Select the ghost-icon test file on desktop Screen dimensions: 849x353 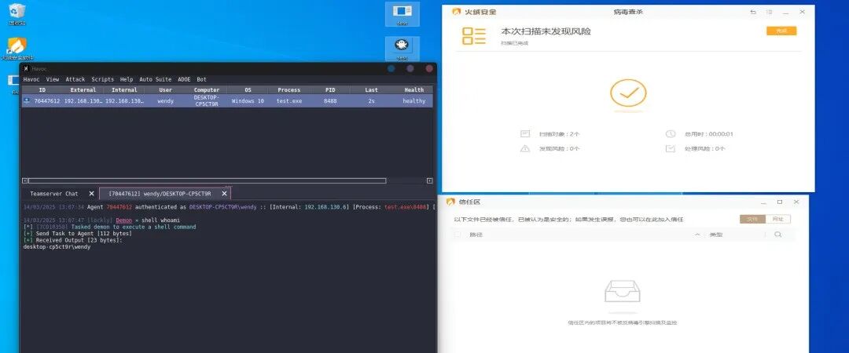[x=402, y=49]
